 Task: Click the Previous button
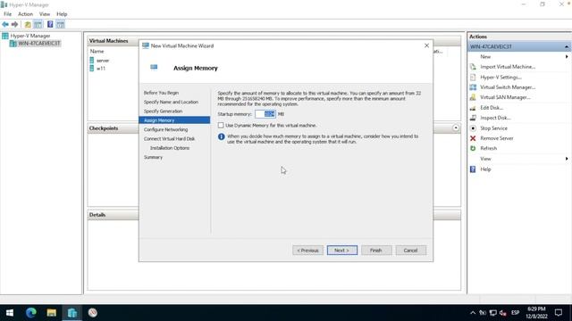(307, 251)
